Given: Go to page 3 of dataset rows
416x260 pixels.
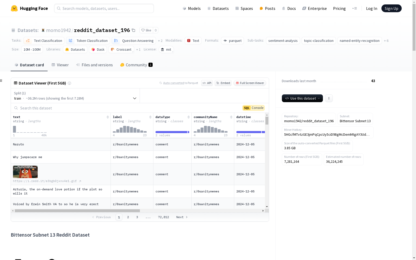Looking at the screenshot, I should 137,217.
